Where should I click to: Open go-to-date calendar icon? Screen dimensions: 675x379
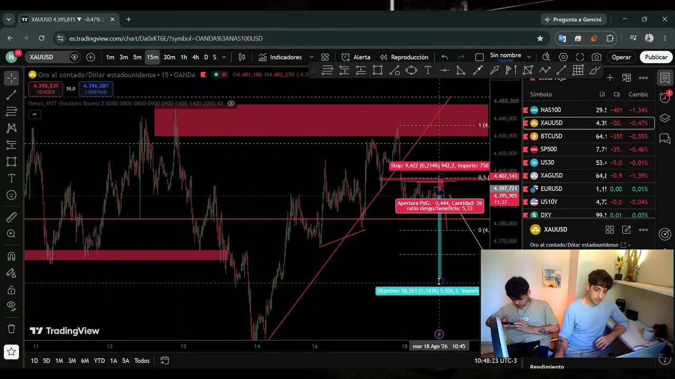pyautogui.click(x=165, y=361)
